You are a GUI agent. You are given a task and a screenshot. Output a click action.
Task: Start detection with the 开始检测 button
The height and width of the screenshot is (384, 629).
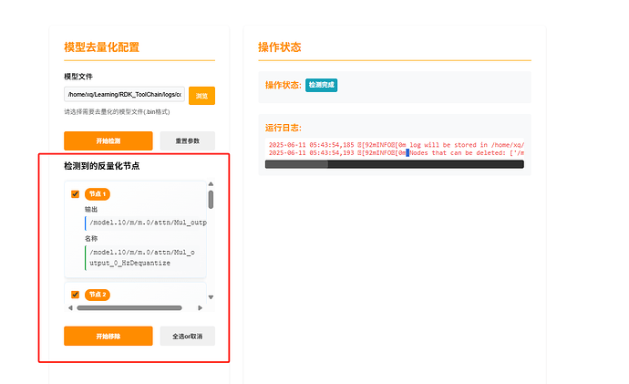(108, 140)
